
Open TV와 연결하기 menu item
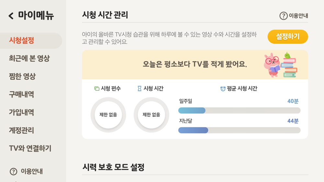[x=30, y=148]
